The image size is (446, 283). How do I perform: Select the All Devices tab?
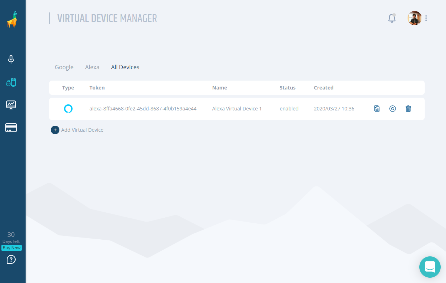coord(125,67)
